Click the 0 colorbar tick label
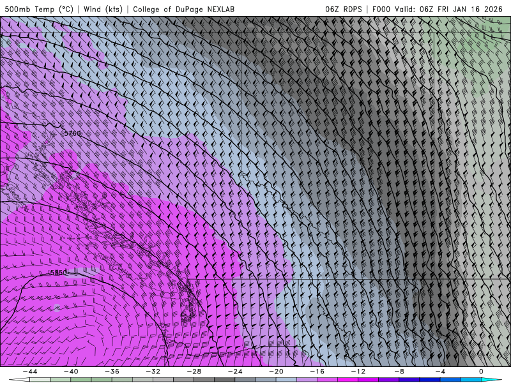511x383 pixels. pos(482,372)
